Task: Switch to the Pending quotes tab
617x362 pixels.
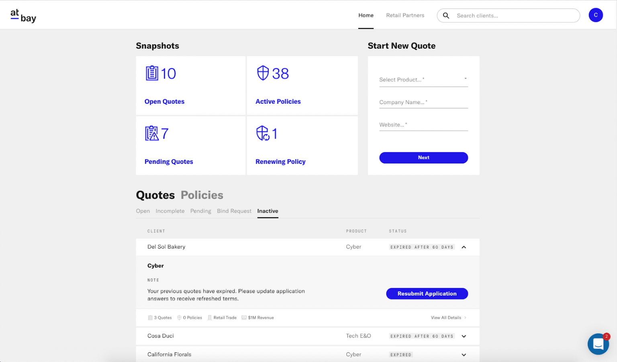Action: [200, 211]
